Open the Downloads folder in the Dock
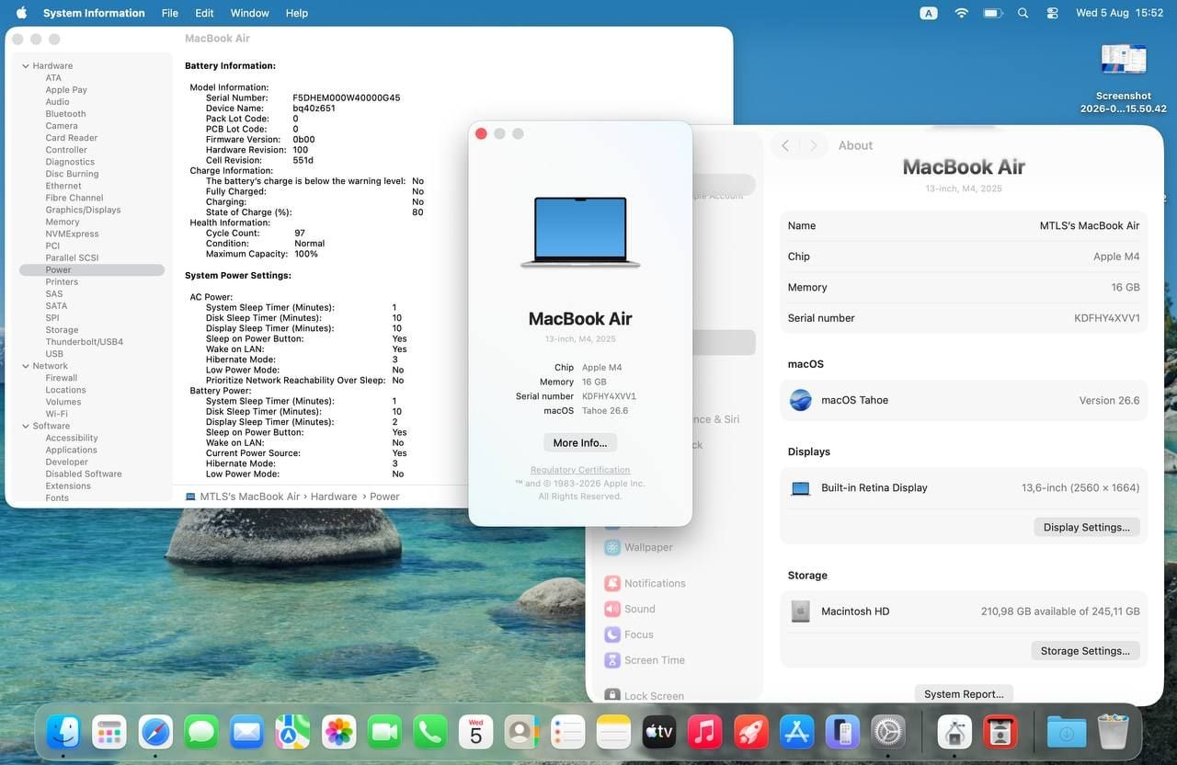The width and height of the screenshot is (1177, 765). pos(1067,732)
